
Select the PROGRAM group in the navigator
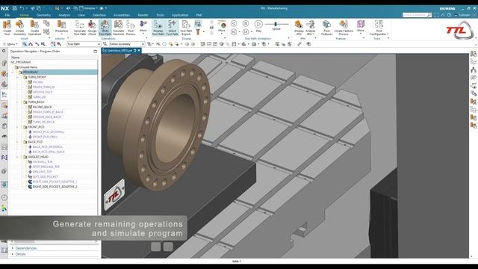31,72
